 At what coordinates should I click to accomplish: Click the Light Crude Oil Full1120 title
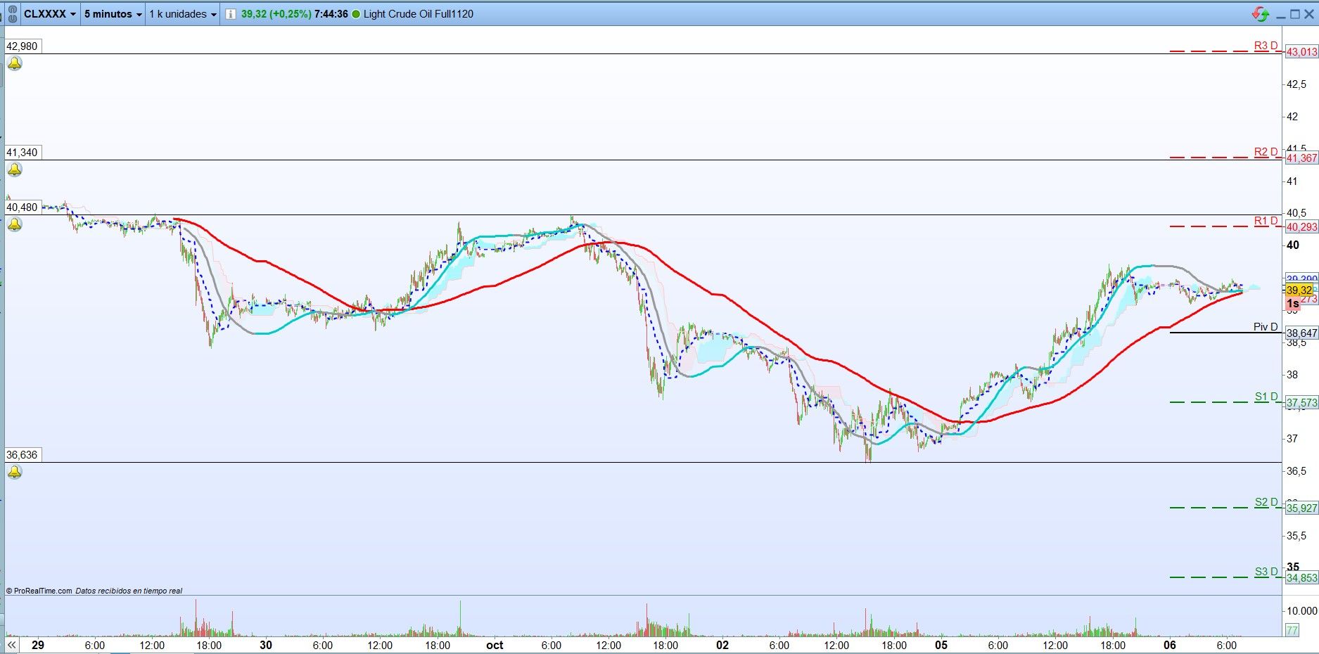pos(419,14)
